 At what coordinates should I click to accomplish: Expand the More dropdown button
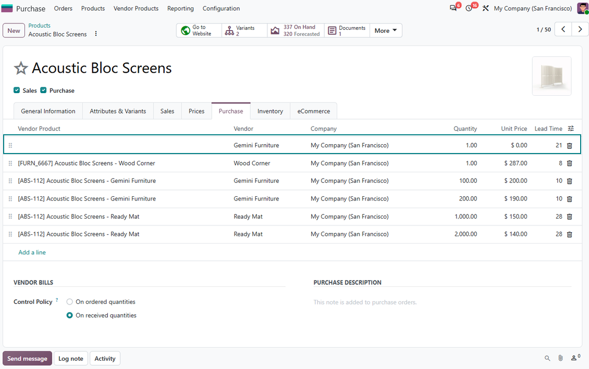[x=385, y=30]
